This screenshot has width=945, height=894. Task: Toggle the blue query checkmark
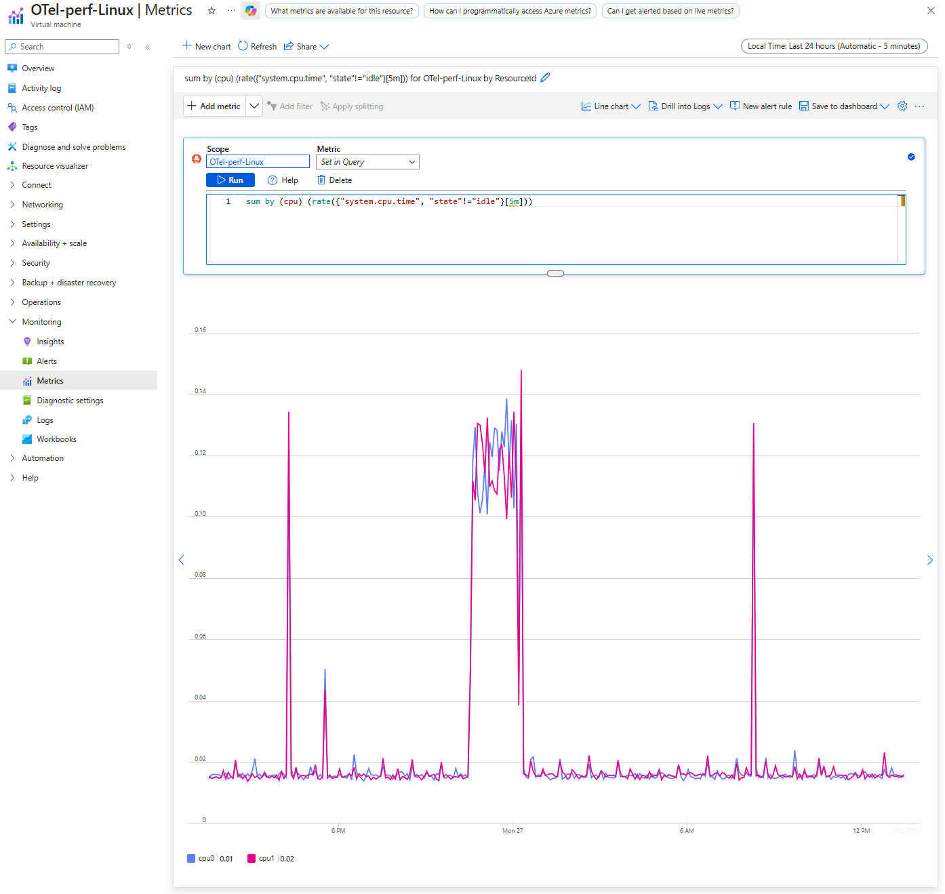[x=911, y=157]
